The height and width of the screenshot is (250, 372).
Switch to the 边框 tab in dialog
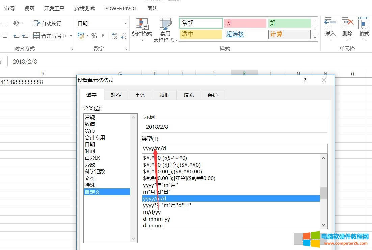[164, 95]
